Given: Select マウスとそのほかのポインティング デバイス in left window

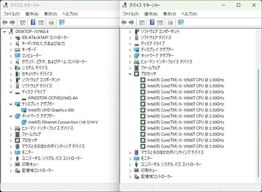Looking at the screenshot, I should tap(53, 146).
